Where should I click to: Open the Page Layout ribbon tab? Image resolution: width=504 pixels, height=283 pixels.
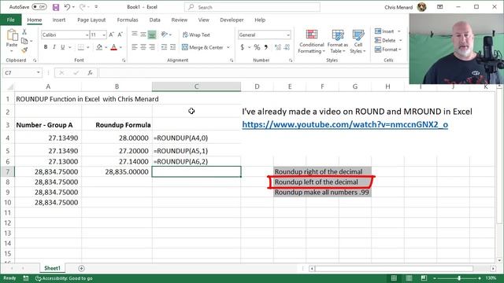91,20
